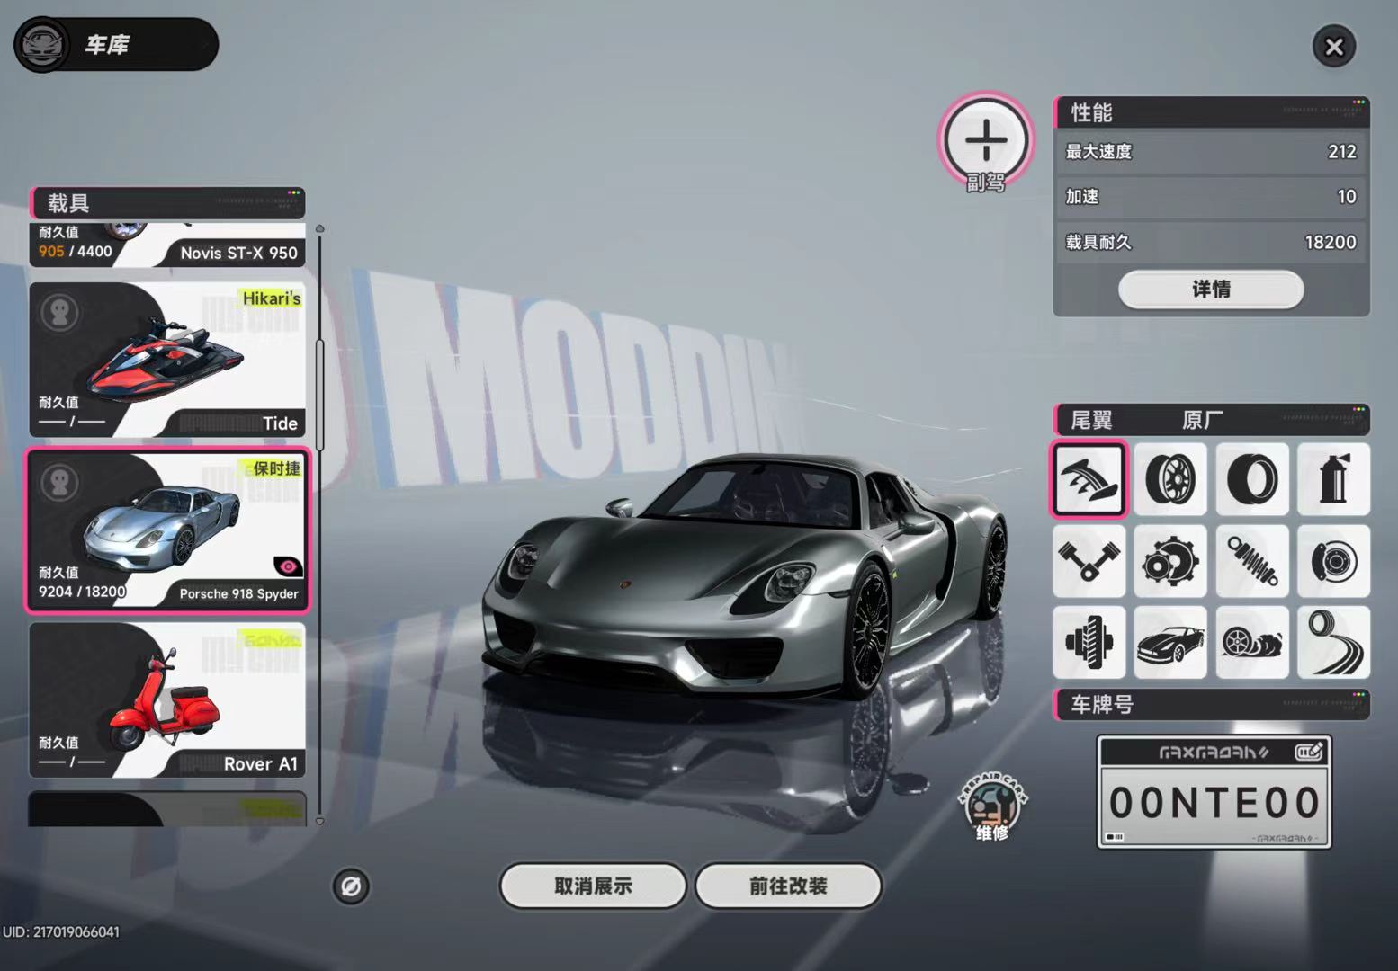Select the brake disc icon
Image resolution: width=1398 pixels, height=971 pixels.
tap(1334, 561)
